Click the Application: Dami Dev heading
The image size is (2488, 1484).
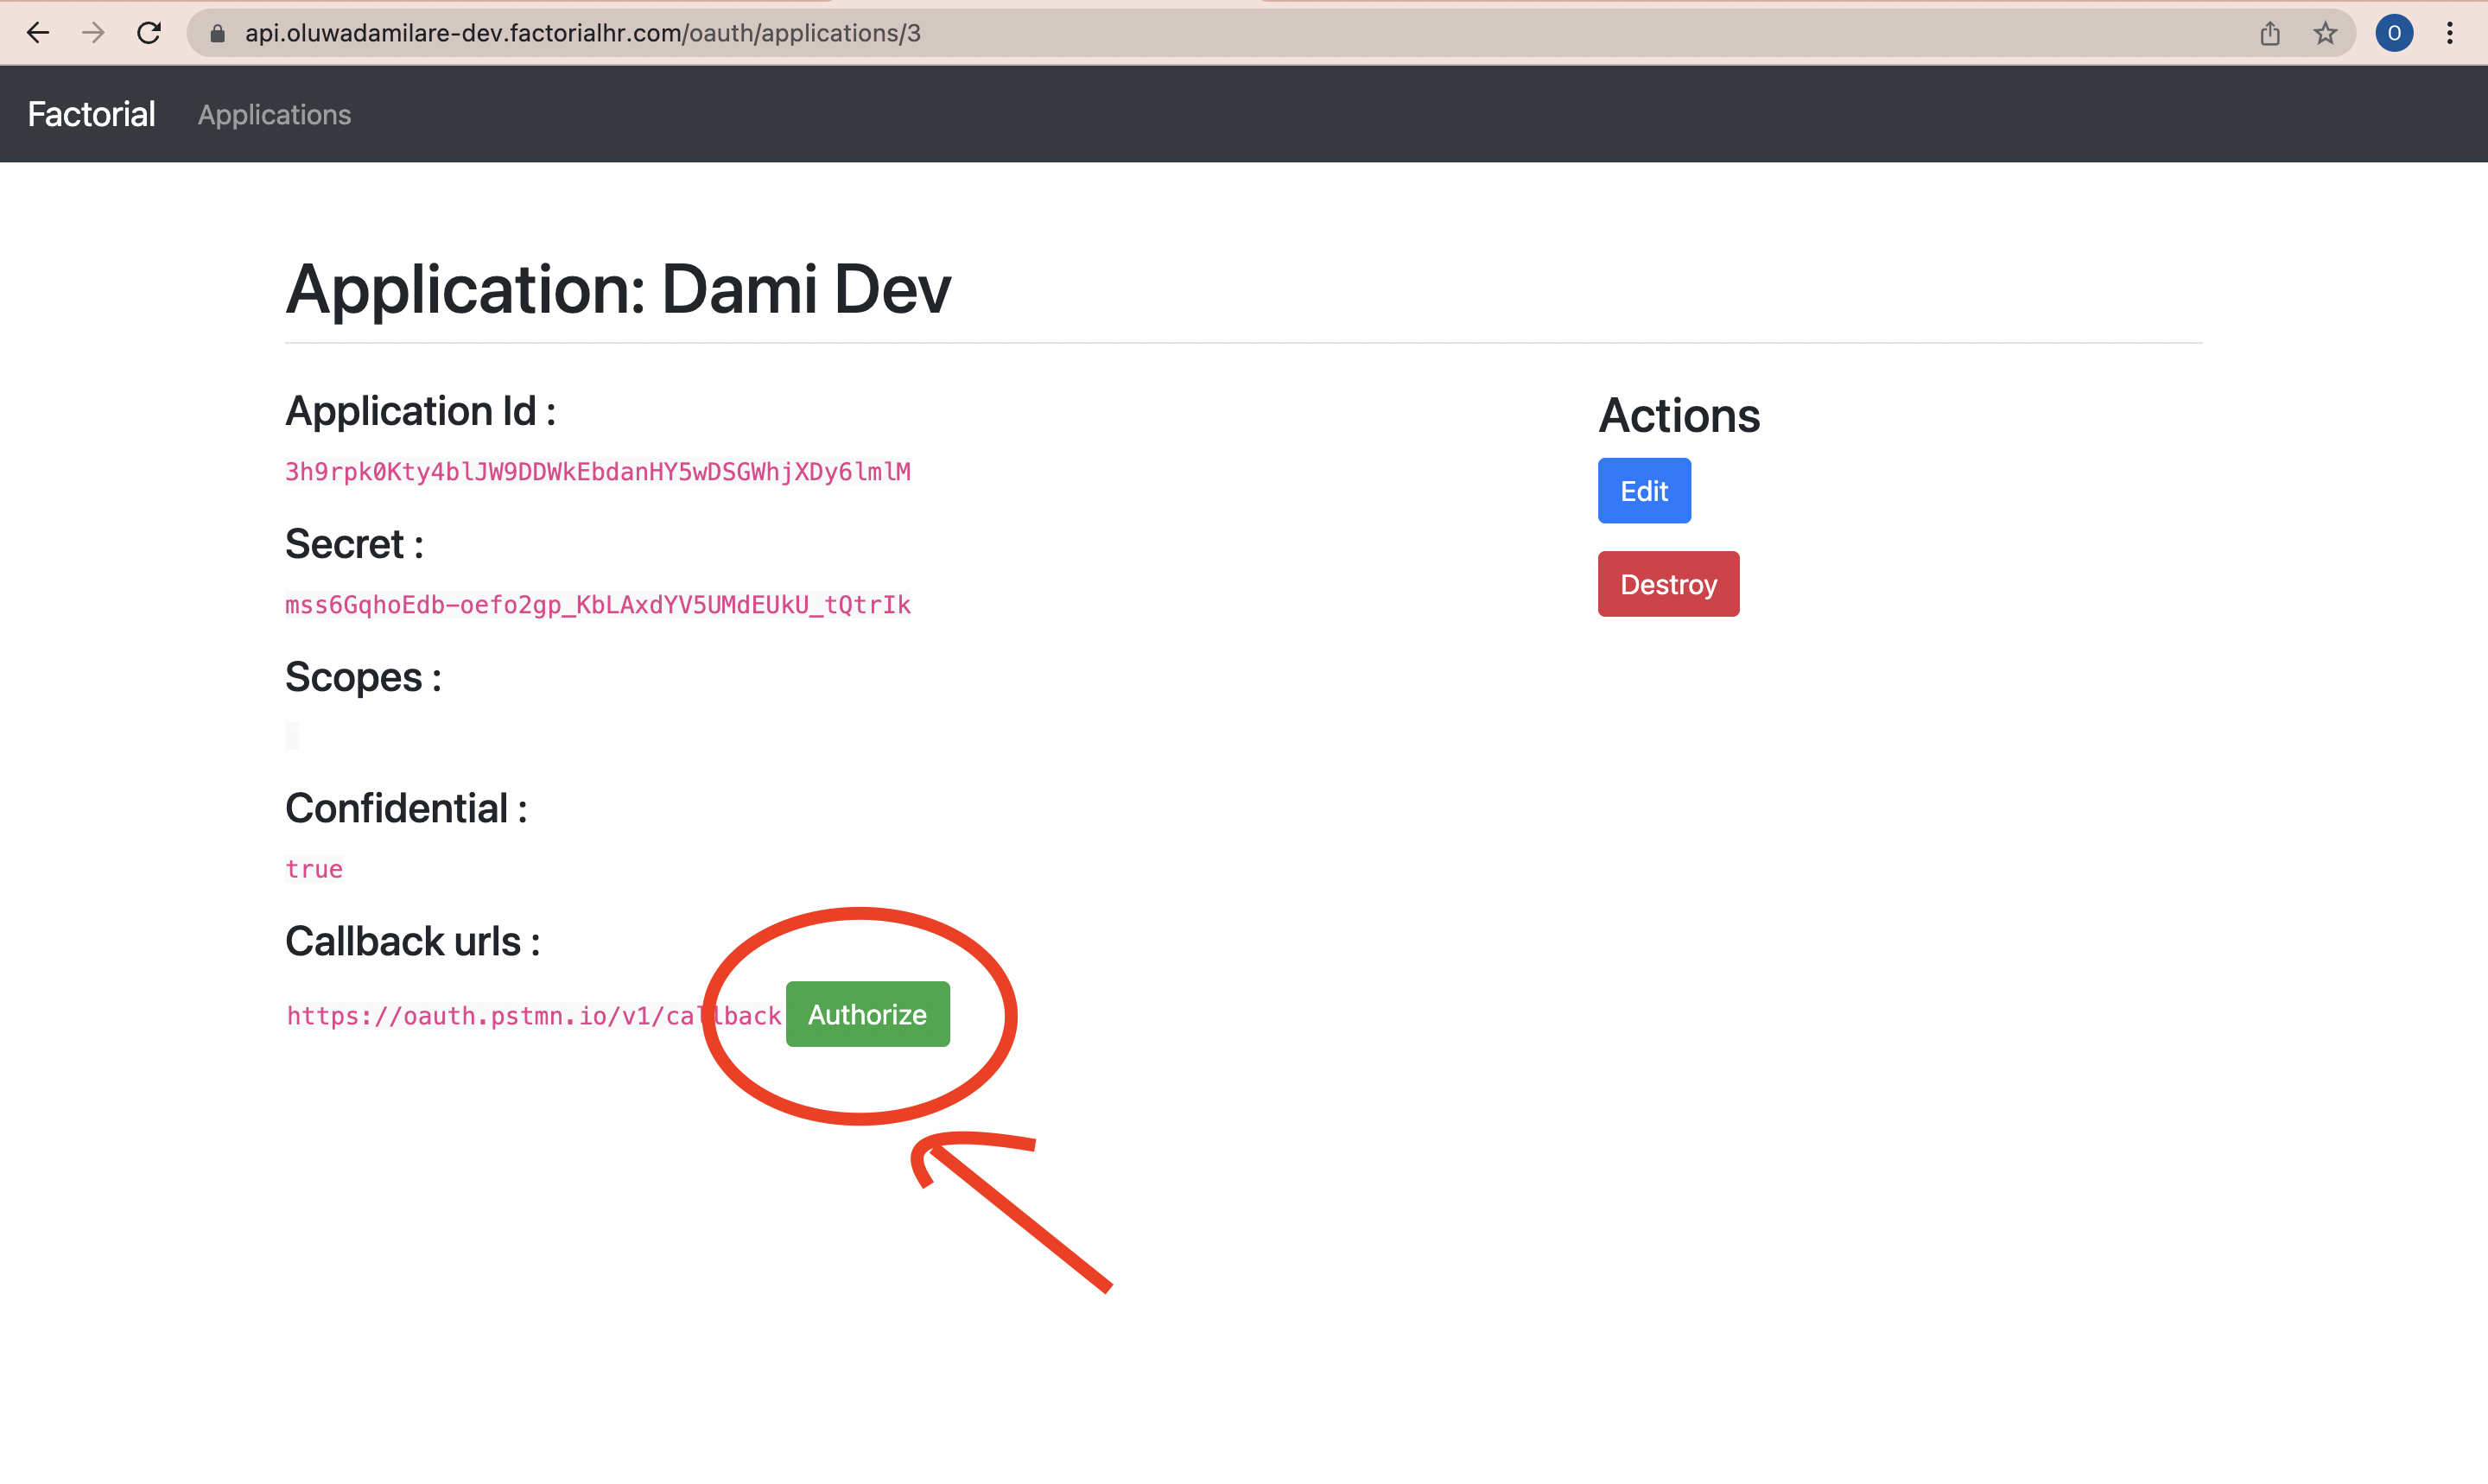[x=617, y=289]
